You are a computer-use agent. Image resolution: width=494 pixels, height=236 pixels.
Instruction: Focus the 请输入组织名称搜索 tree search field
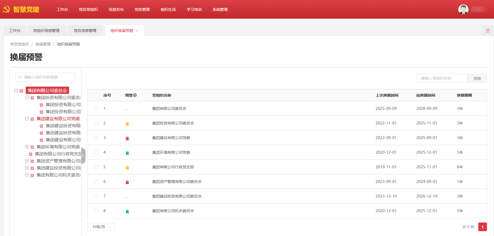pyautogui.click(x=45, y=77)
